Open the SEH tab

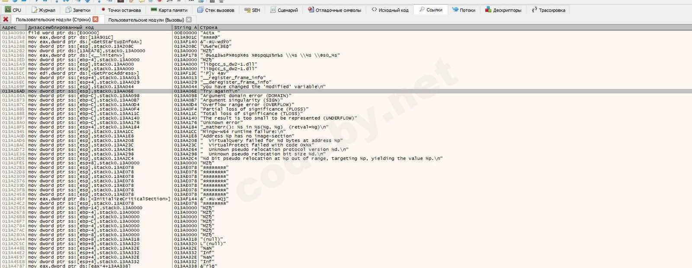253,10
